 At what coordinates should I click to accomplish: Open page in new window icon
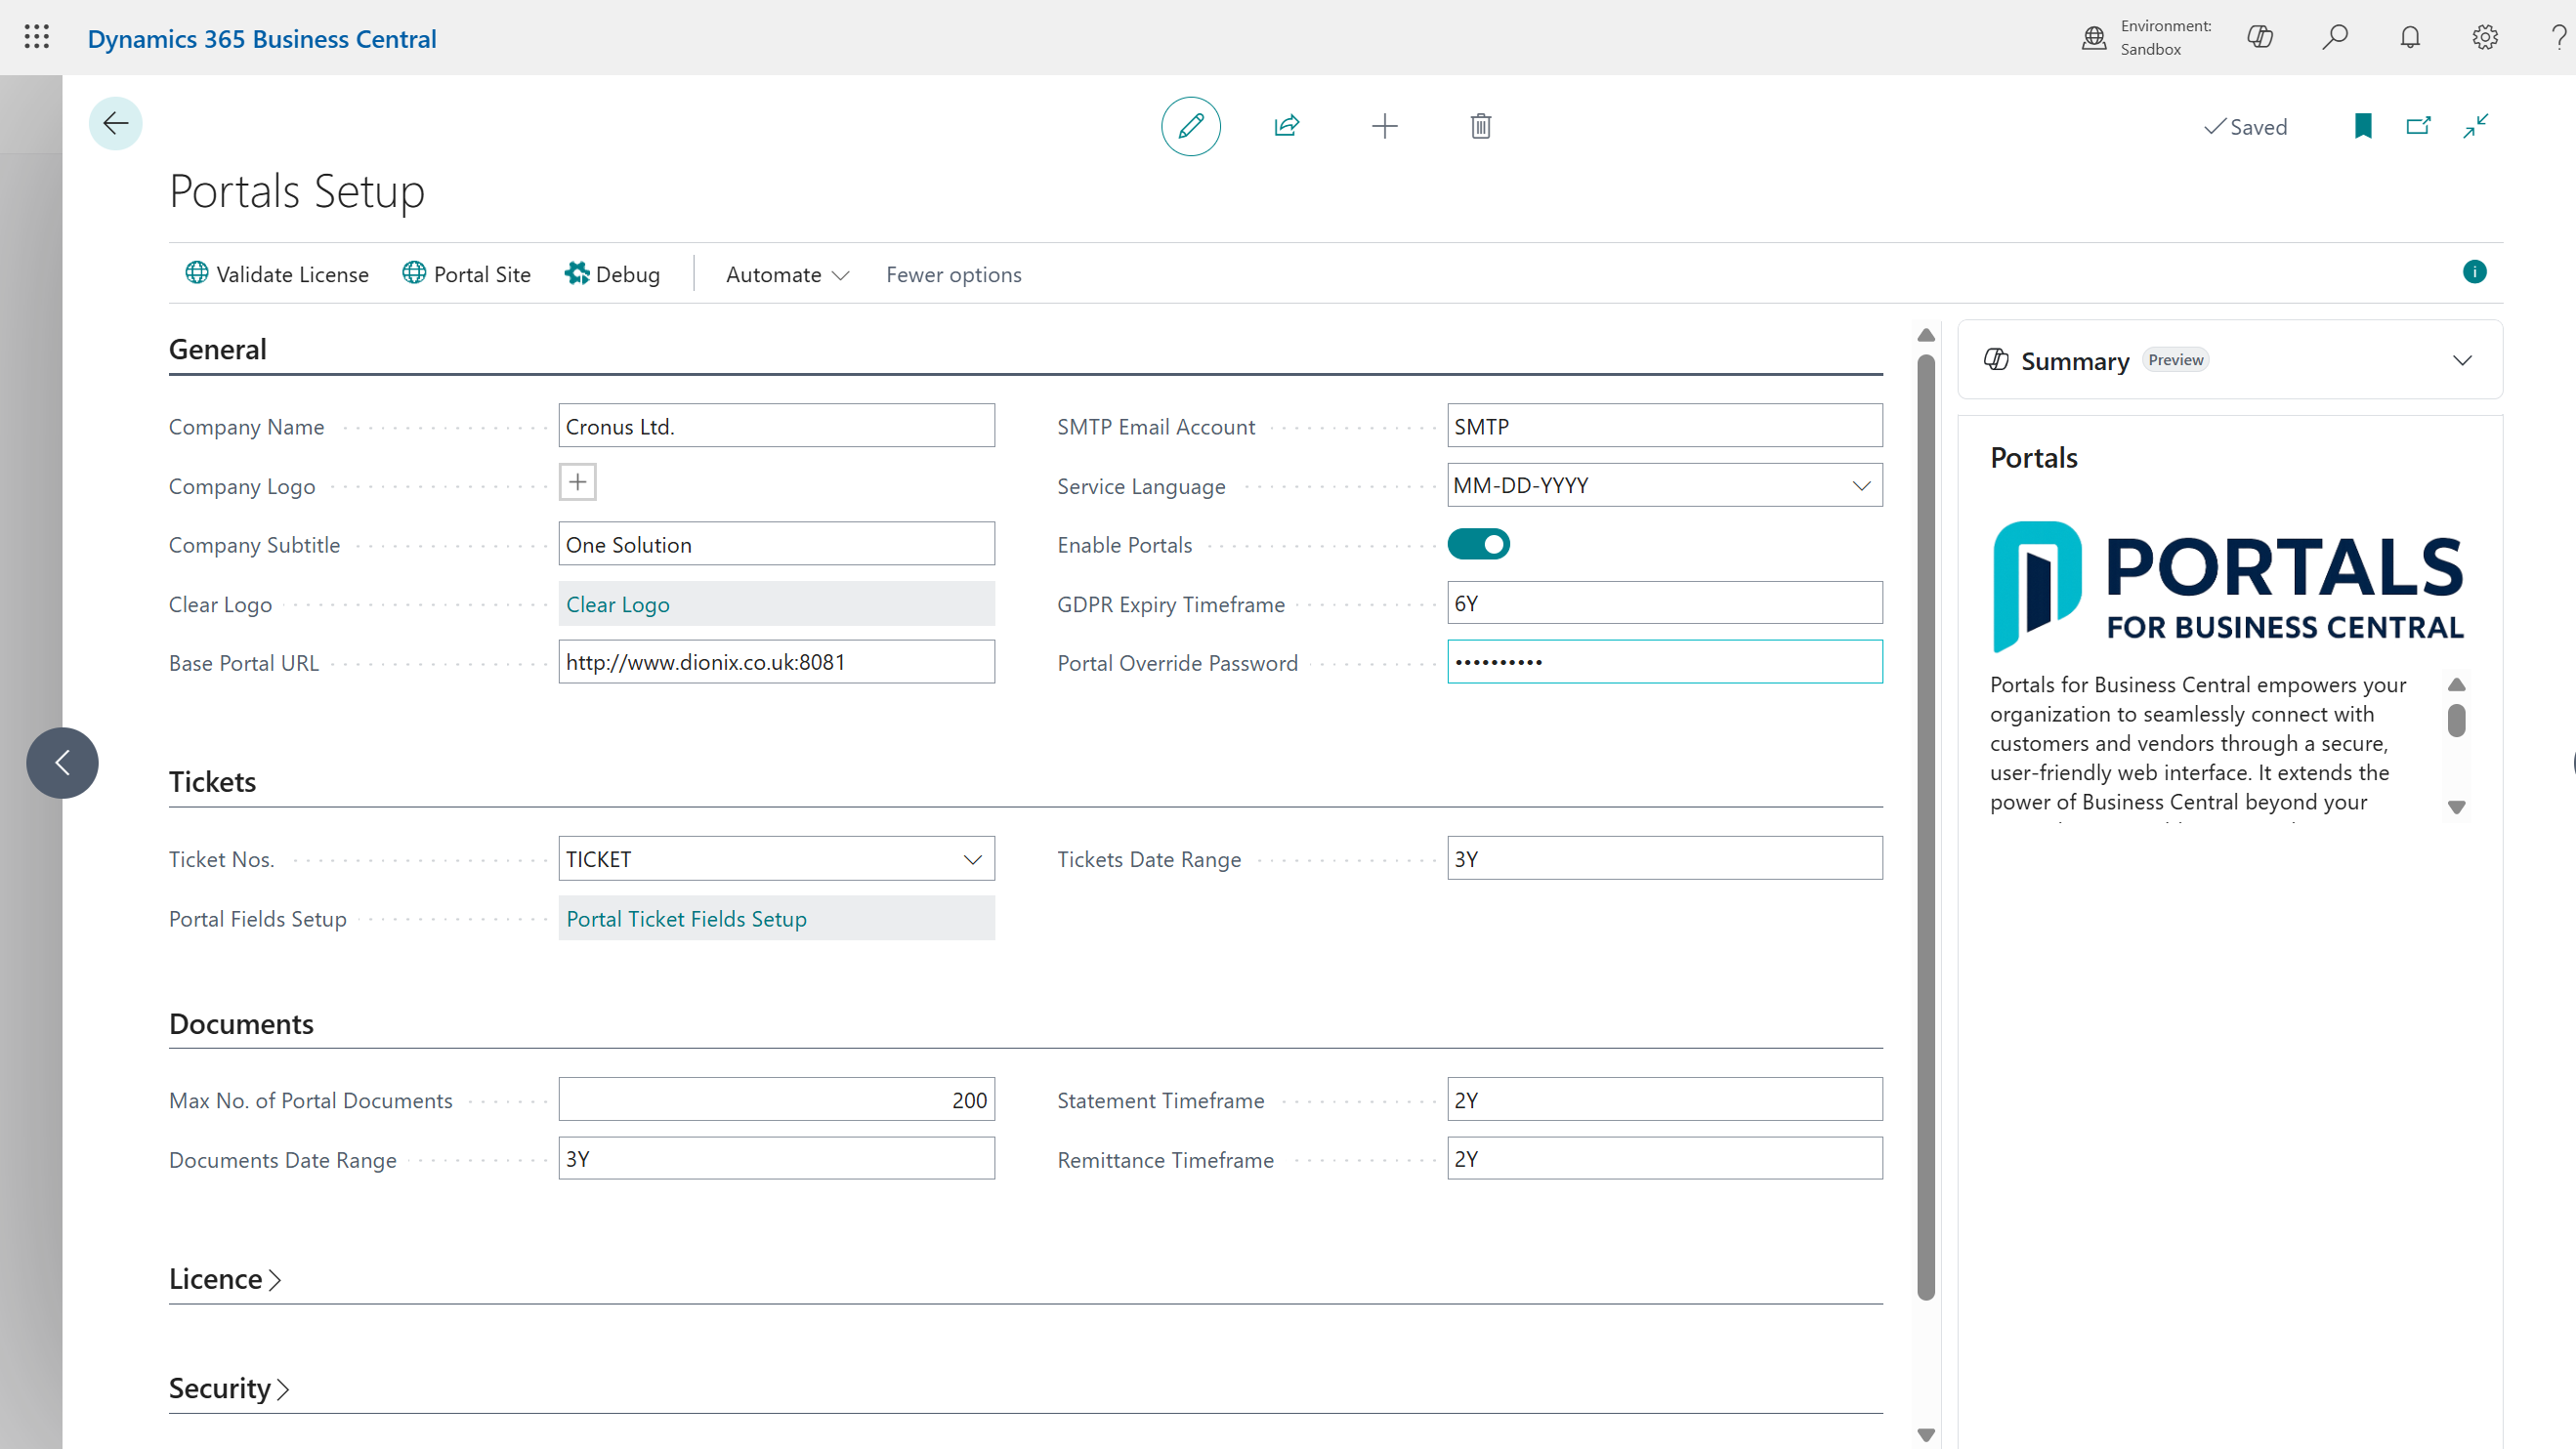pyautogui.click(x=2418, y=126)
